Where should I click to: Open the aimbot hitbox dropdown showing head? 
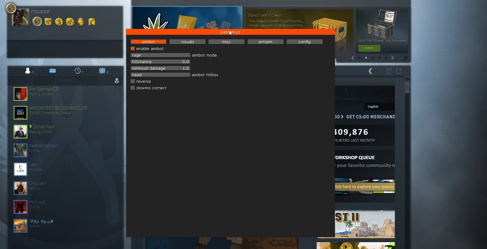pyautogui.click(x=160, y=75)
